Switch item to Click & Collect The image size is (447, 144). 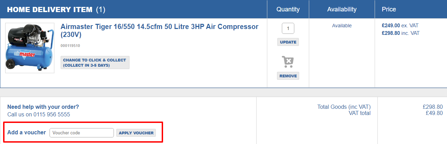click(x=95, y=63)
